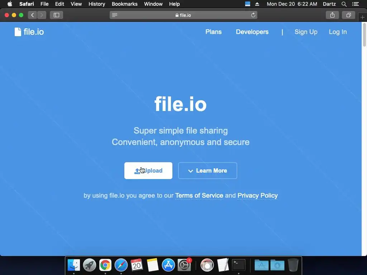Click the Log In link
The width and height of the screenshot is (367, 275).
pos(338,32)
